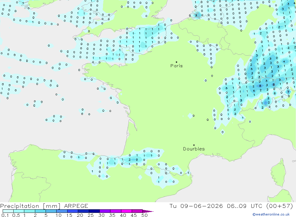Viewport: 296px width, 217px height.
Task: Click the over-50 arrow tip of legend
Action: coord(148,211)
